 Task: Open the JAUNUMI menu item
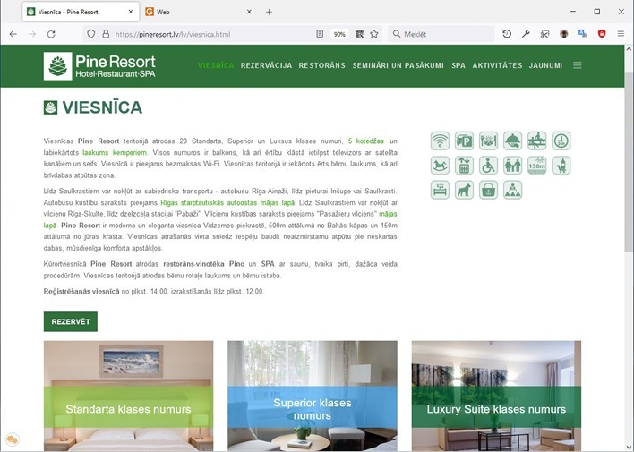click(x=545, y=65)
